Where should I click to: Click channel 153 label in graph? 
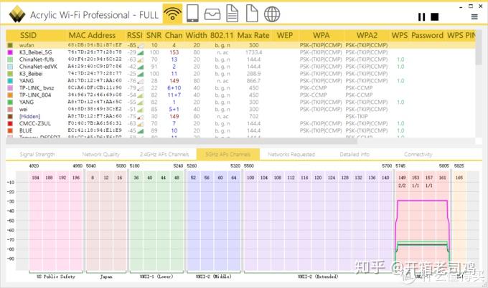(x=416, y=178)
